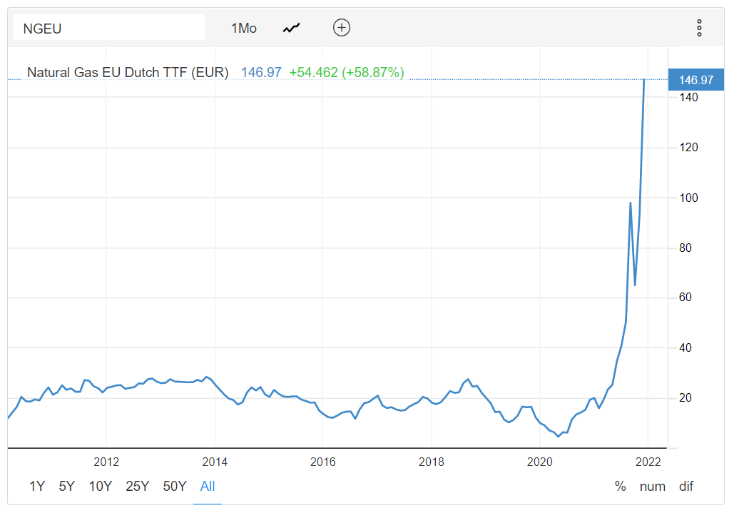Click the blue value 146.97 in legend

(x=261, y=72)
